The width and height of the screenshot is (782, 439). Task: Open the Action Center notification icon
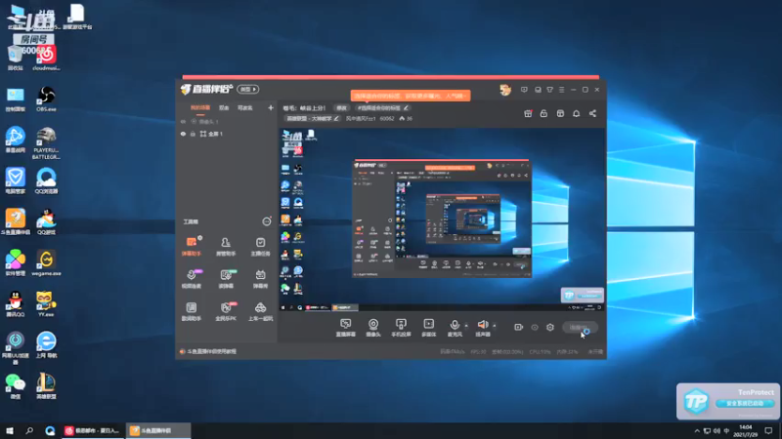tap(768, 430)
